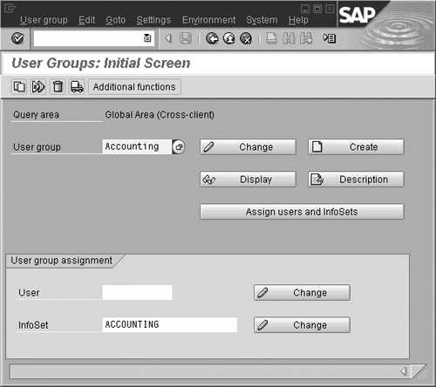436x387 pixels.
Task: Click the Print icon in toolbar
Action: pyautogui.click(x=271, y=38)
